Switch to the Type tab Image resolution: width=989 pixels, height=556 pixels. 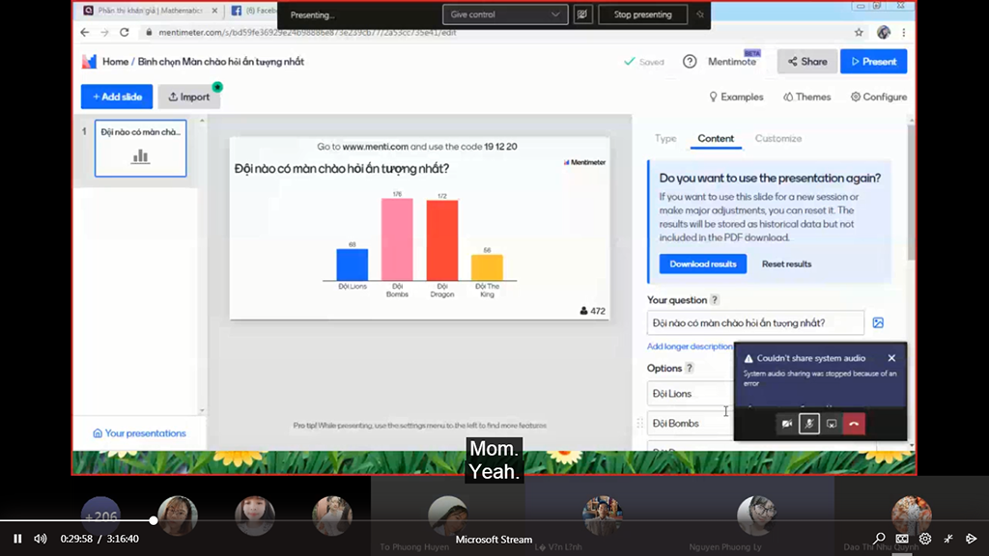[x=665, y=139]
